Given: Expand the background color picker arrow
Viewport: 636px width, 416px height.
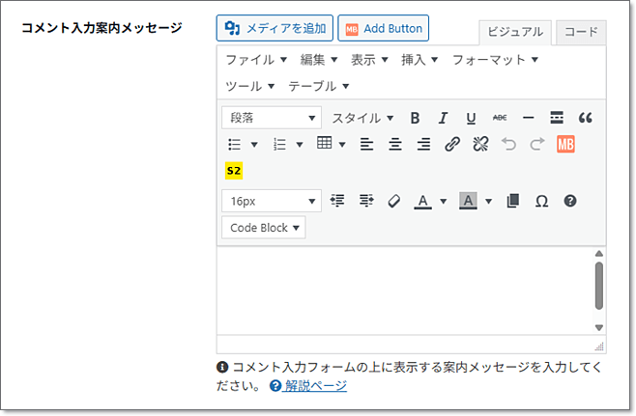Looking at the screenshot, I should point(489,202).
